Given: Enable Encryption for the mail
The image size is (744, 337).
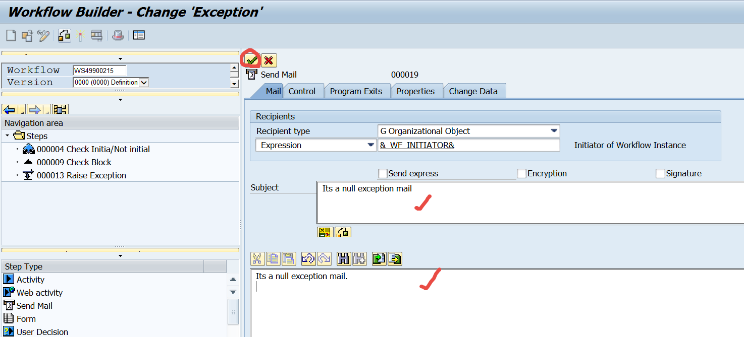Looking at the screenshot, I should click(x=521, y=173).
